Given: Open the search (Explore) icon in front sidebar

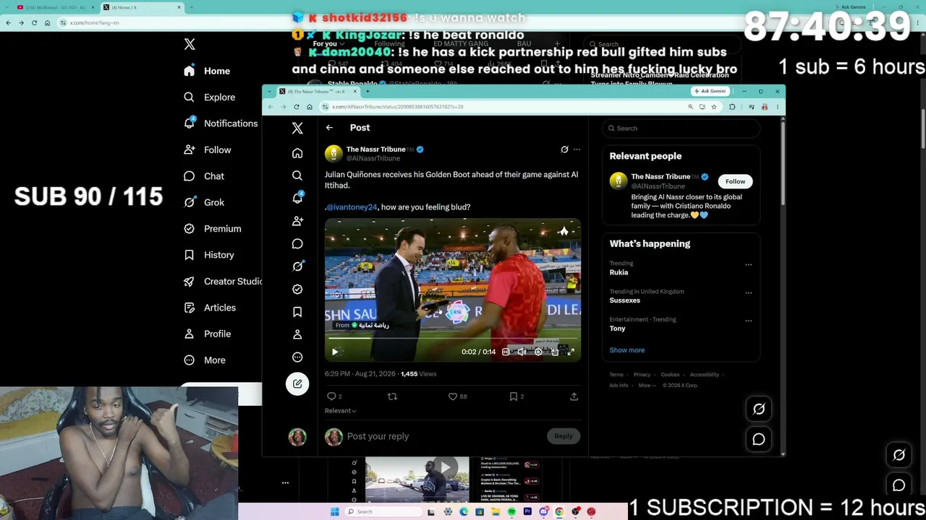Looking at the screenshot, I should [x=297, y=175].
